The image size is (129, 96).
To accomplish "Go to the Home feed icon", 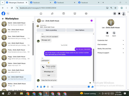I will [41, 14].
